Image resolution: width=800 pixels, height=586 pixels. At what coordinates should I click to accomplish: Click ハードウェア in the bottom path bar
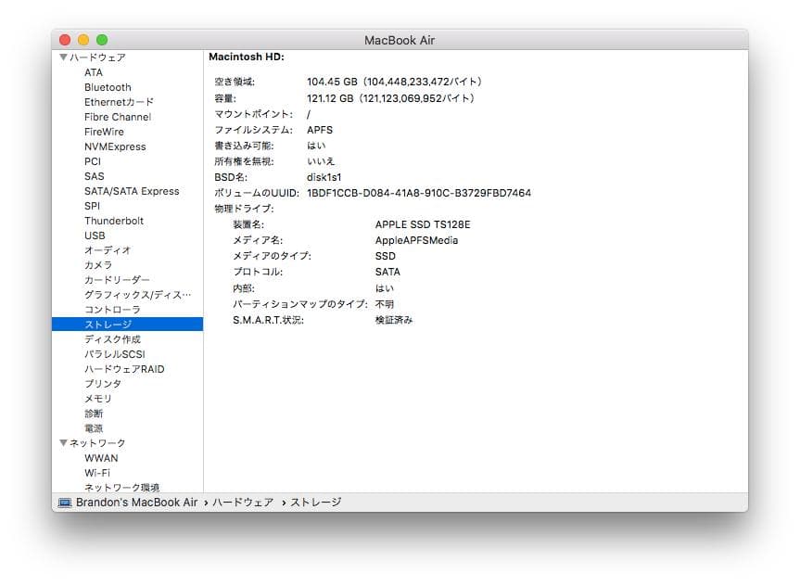[244, 503]
